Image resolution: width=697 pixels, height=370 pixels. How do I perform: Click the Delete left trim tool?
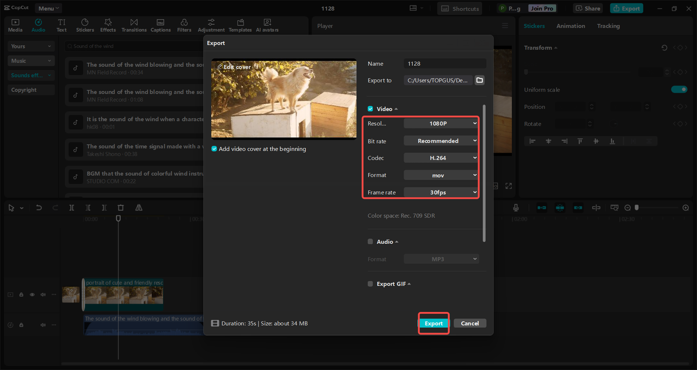[x=88, y=208]
